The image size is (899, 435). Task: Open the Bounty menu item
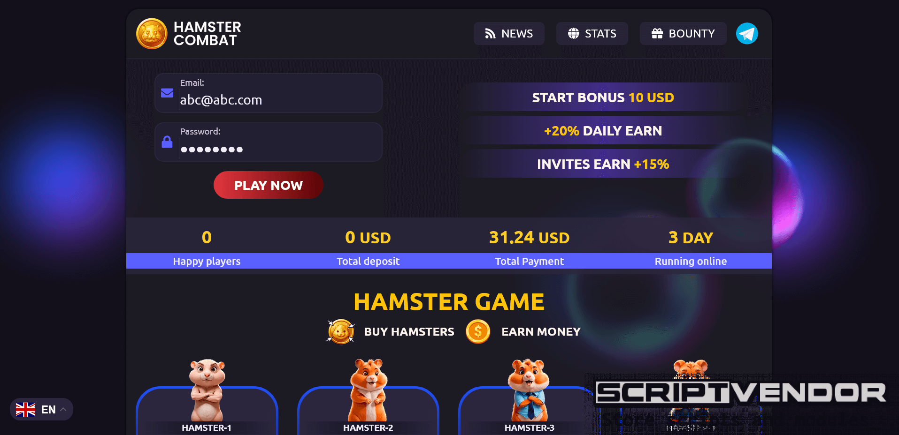[x=683, y=34]
